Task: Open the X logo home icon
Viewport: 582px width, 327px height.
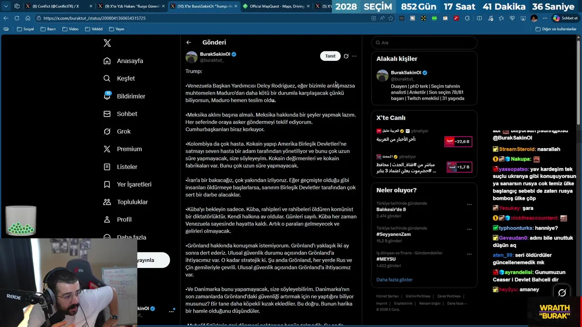Action: tap(107, 43)
